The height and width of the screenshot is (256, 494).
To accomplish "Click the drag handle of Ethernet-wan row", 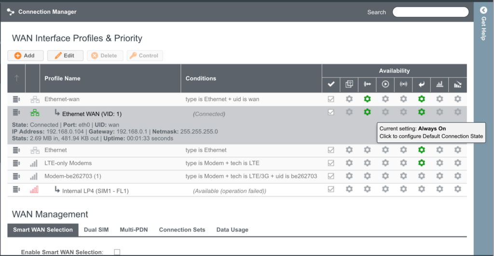I will coord(16,99).
